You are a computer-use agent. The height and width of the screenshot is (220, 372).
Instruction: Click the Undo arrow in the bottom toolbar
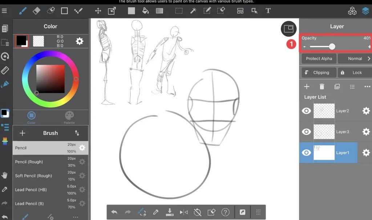tap(114, 212)
